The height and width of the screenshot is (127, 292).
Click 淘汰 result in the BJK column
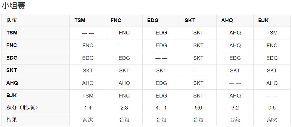click(272, 120)
